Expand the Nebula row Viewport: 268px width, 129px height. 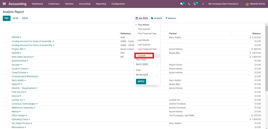click(x=16, y=112)
